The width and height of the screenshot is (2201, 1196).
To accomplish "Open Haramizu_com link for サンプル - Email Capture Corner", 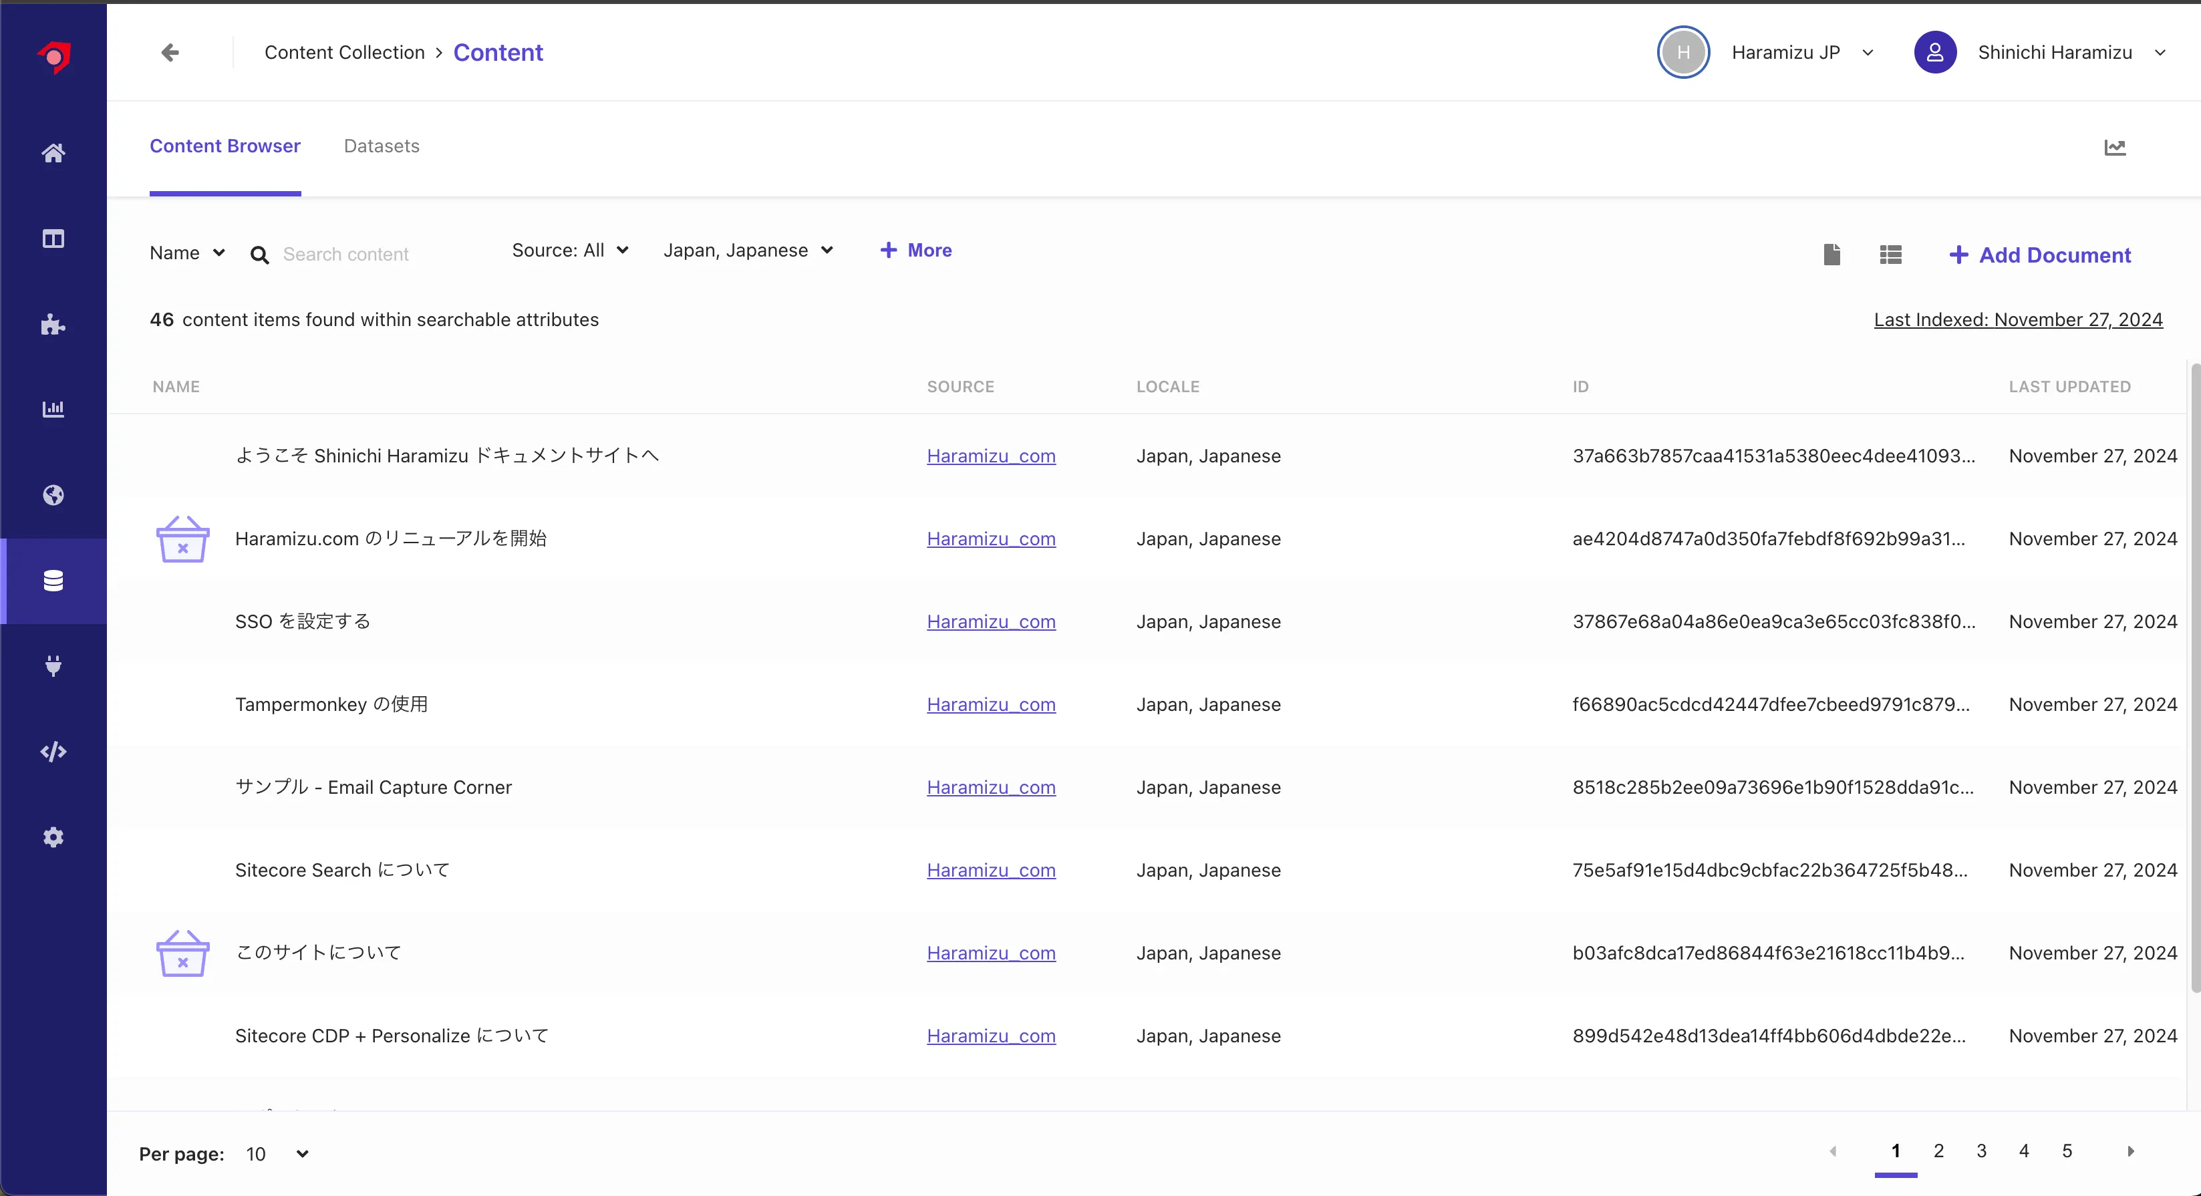I will [x=991, y=788].
